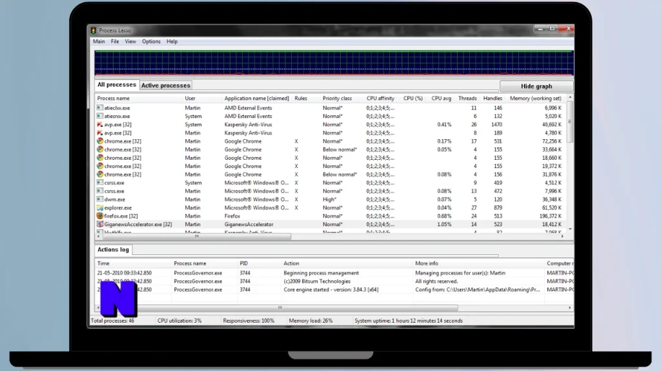Open the File menu
This screenshot has width=661, height=371.
coord(115,42)
